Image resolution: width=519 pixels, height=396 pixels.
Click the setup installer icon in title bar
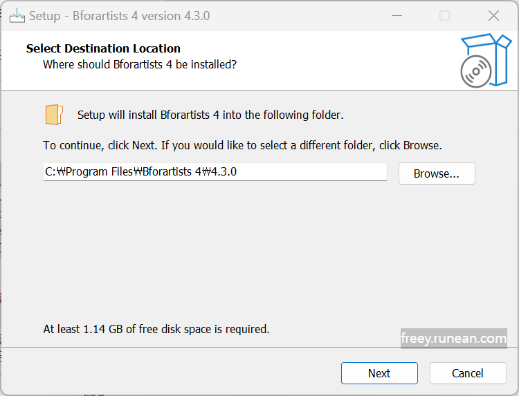[17, 15]
